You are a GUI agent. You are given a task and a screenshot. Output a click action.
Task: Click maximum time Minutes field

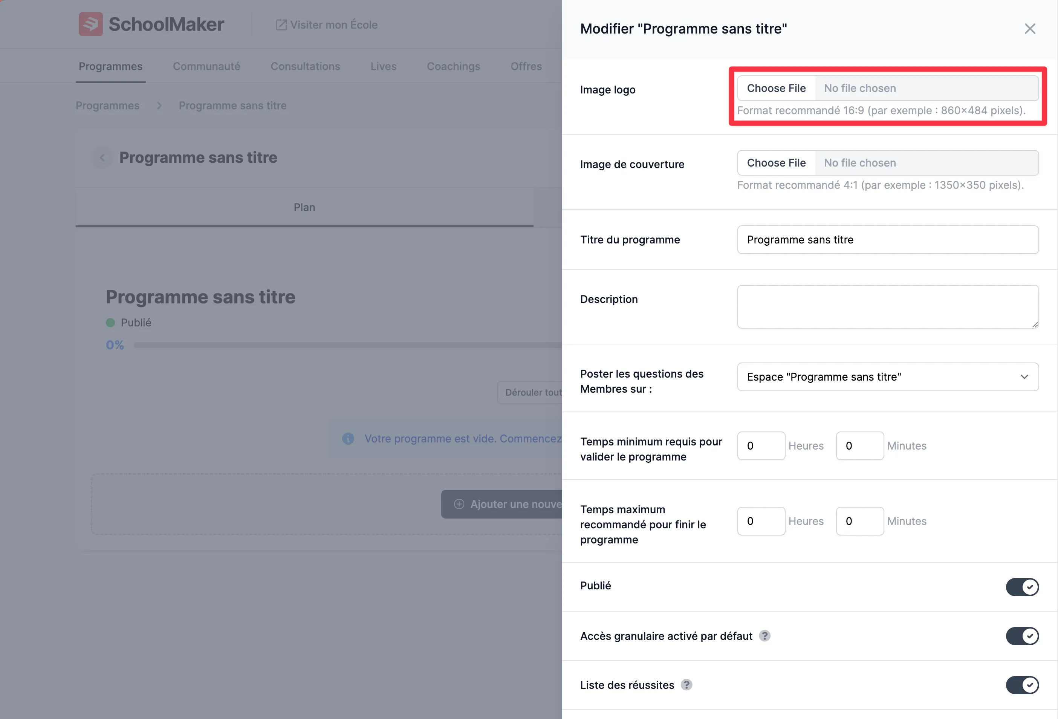click(x=860, y=522)
